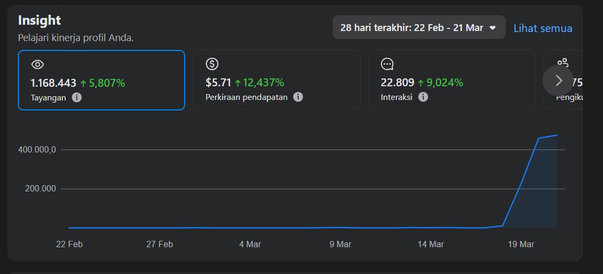Viewport: 603px width, 274px height.
Task: Click the 27 Feb date label
Action: 160,245
